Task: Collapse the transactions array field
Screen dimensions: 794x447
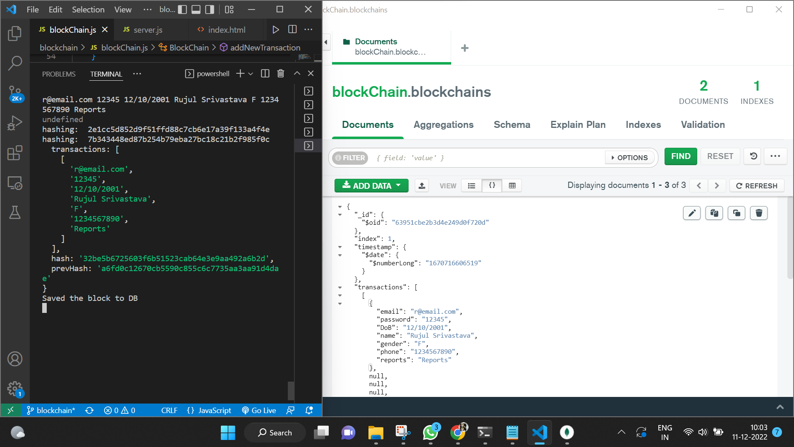Action: click(340, 287)
